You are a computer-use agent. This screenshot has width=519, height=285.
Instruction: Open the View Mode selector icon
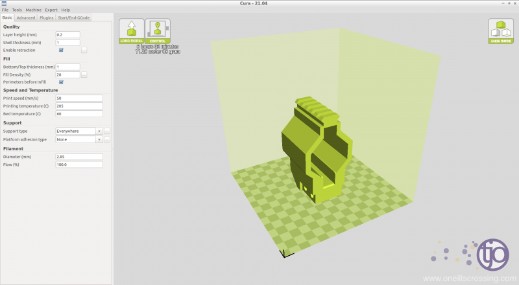[501, 31]
